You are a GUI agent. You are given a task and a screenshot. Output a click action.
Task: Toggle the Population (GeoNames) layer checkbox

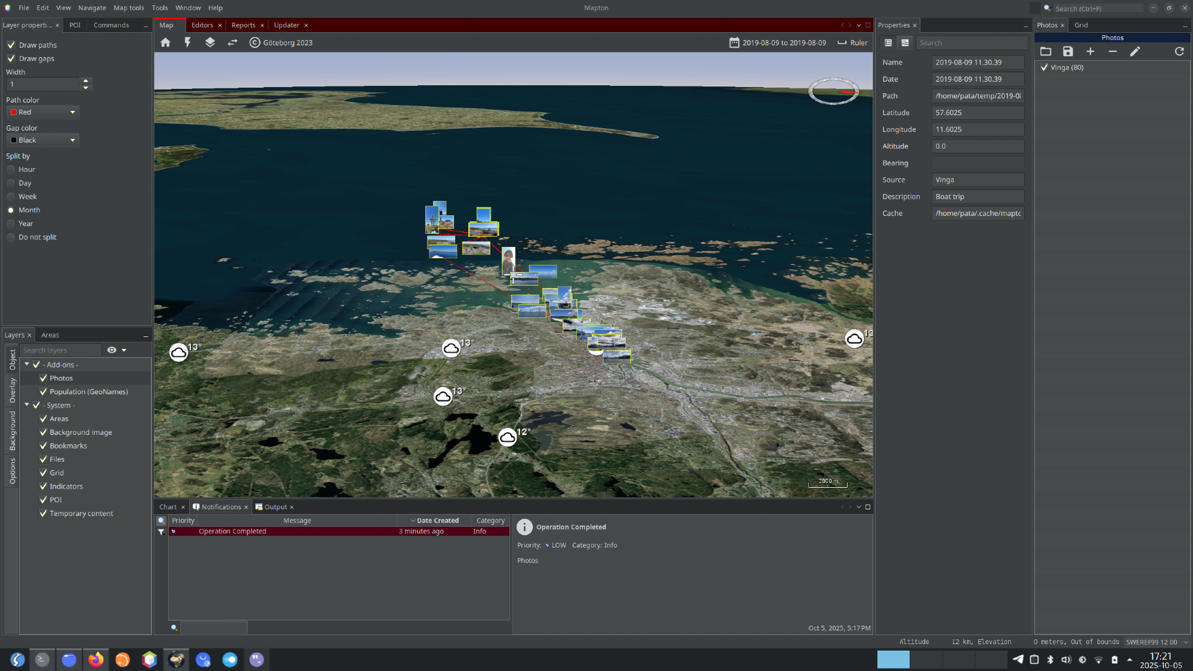click(44, 392)
